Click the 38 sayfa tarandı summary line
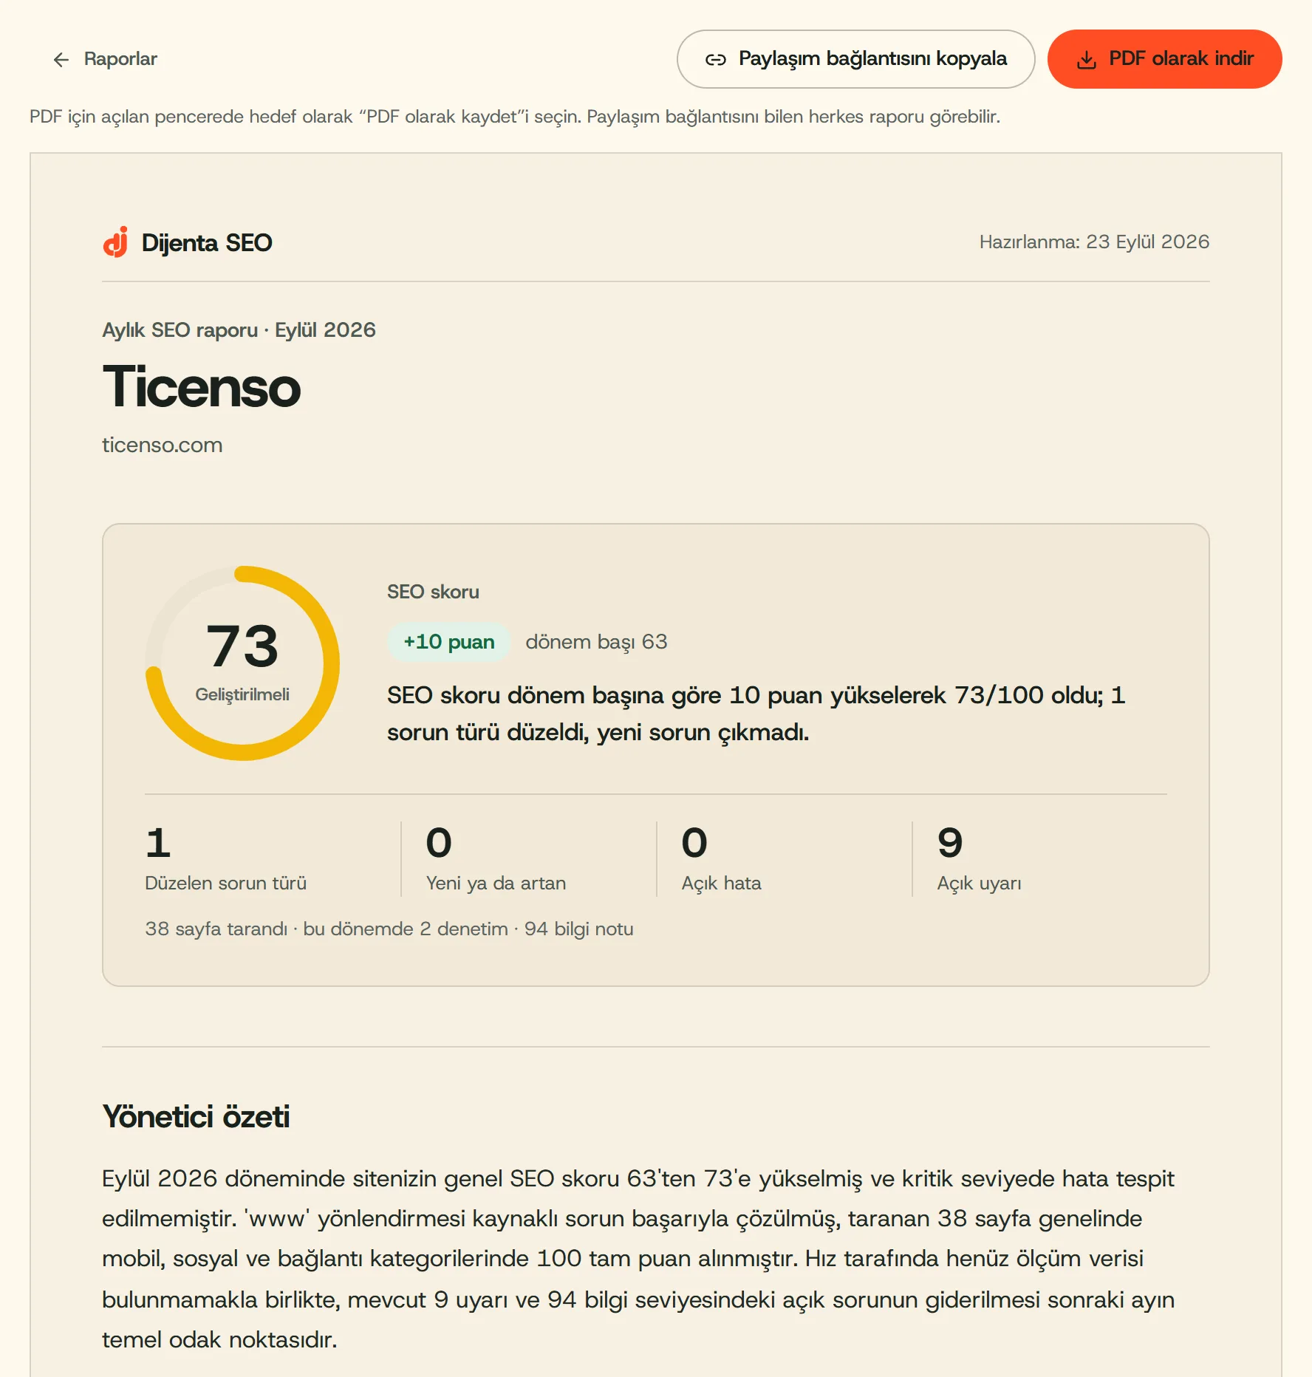 [389, 929]
